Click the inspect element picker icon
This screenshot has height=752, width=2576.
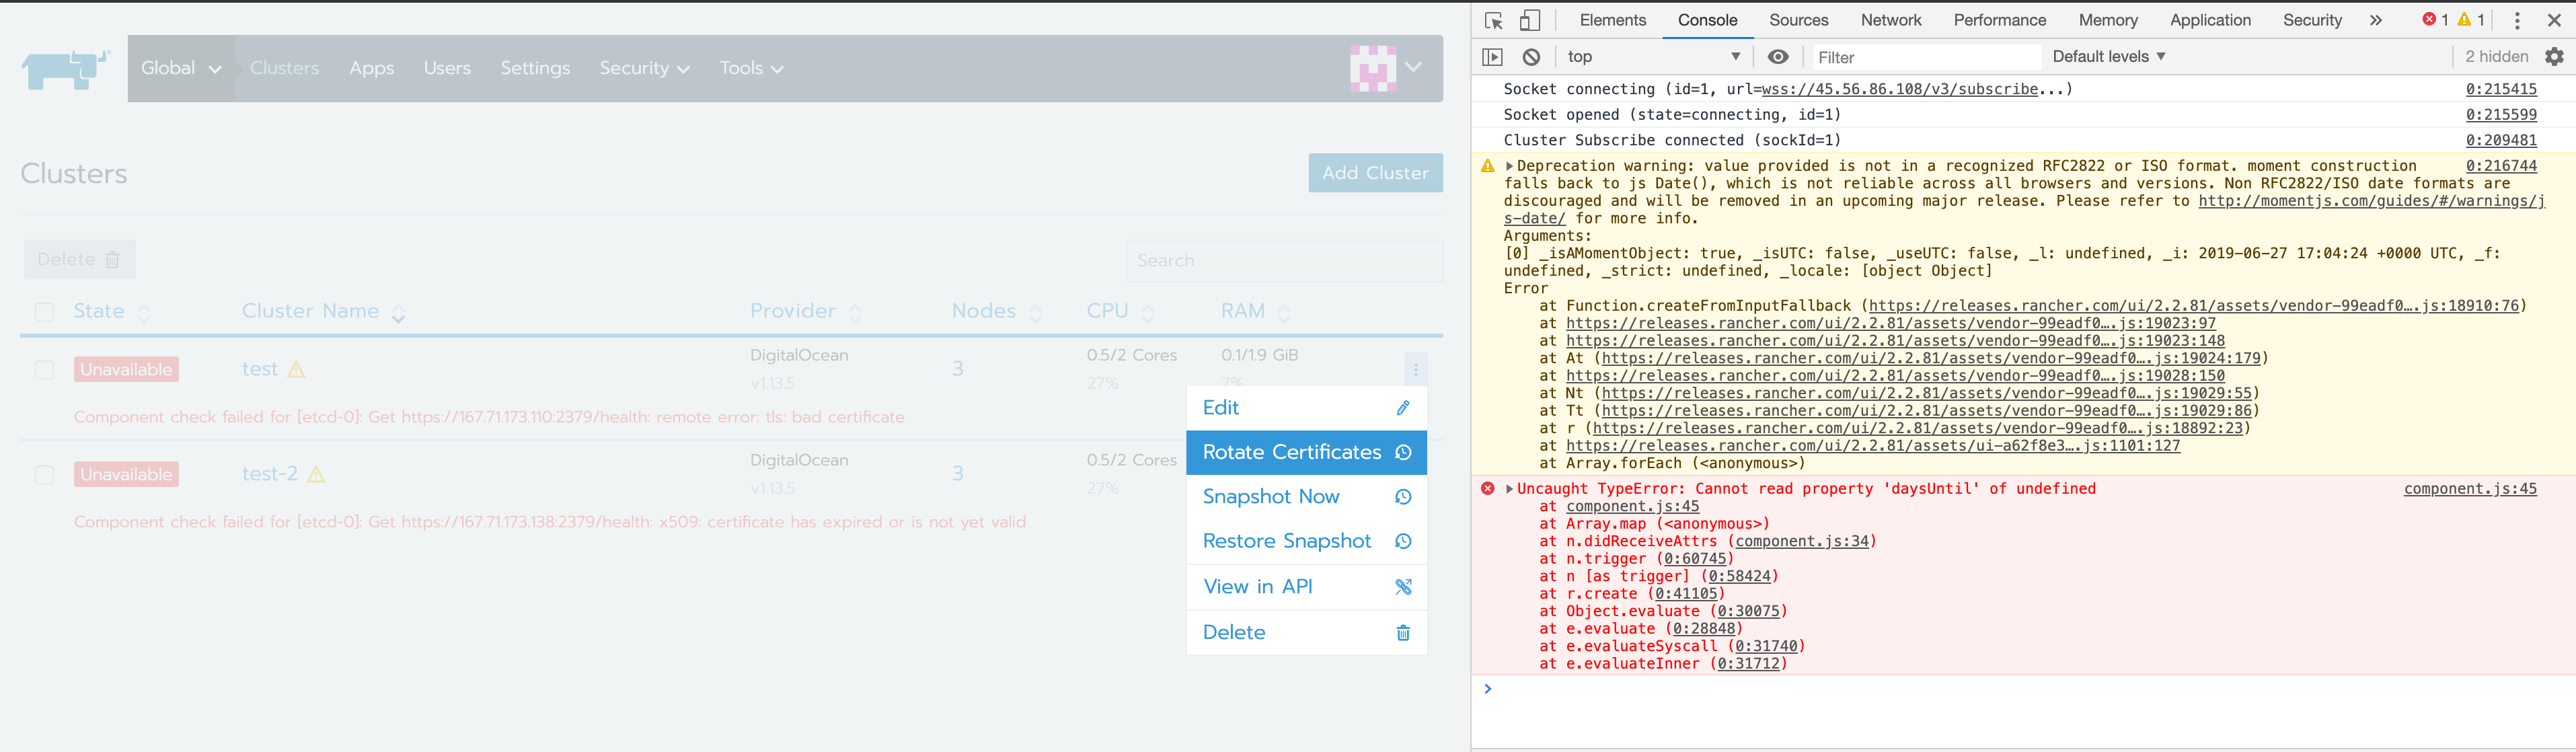click(1494, 21)
